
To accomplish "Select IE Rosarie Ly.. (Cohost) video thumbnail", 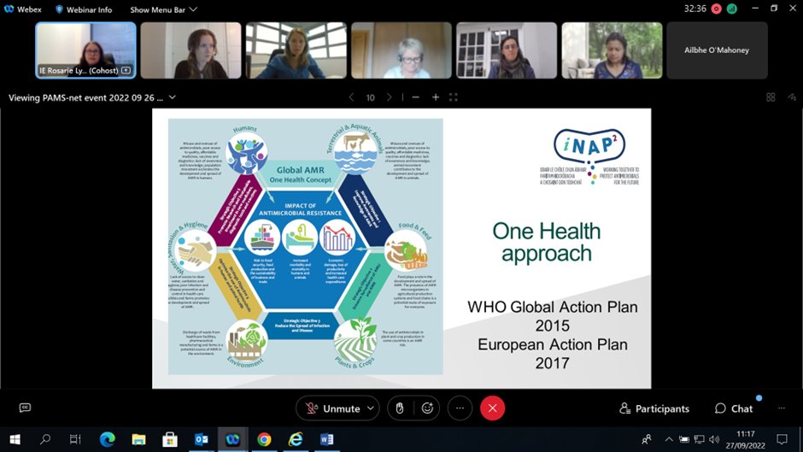I will (x=85, y=50).
